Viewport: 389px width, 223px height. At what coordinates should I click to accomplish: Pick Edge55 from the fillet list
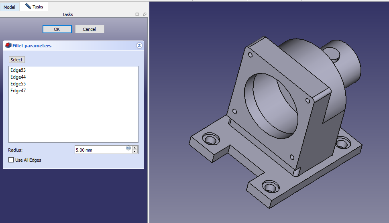pyautogui.click(x=18, y=84)
